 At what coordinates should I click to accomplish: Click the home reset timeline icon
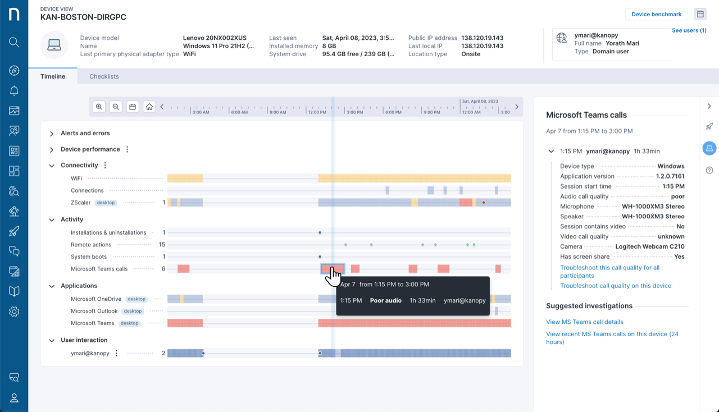click(x=149, y=107)
